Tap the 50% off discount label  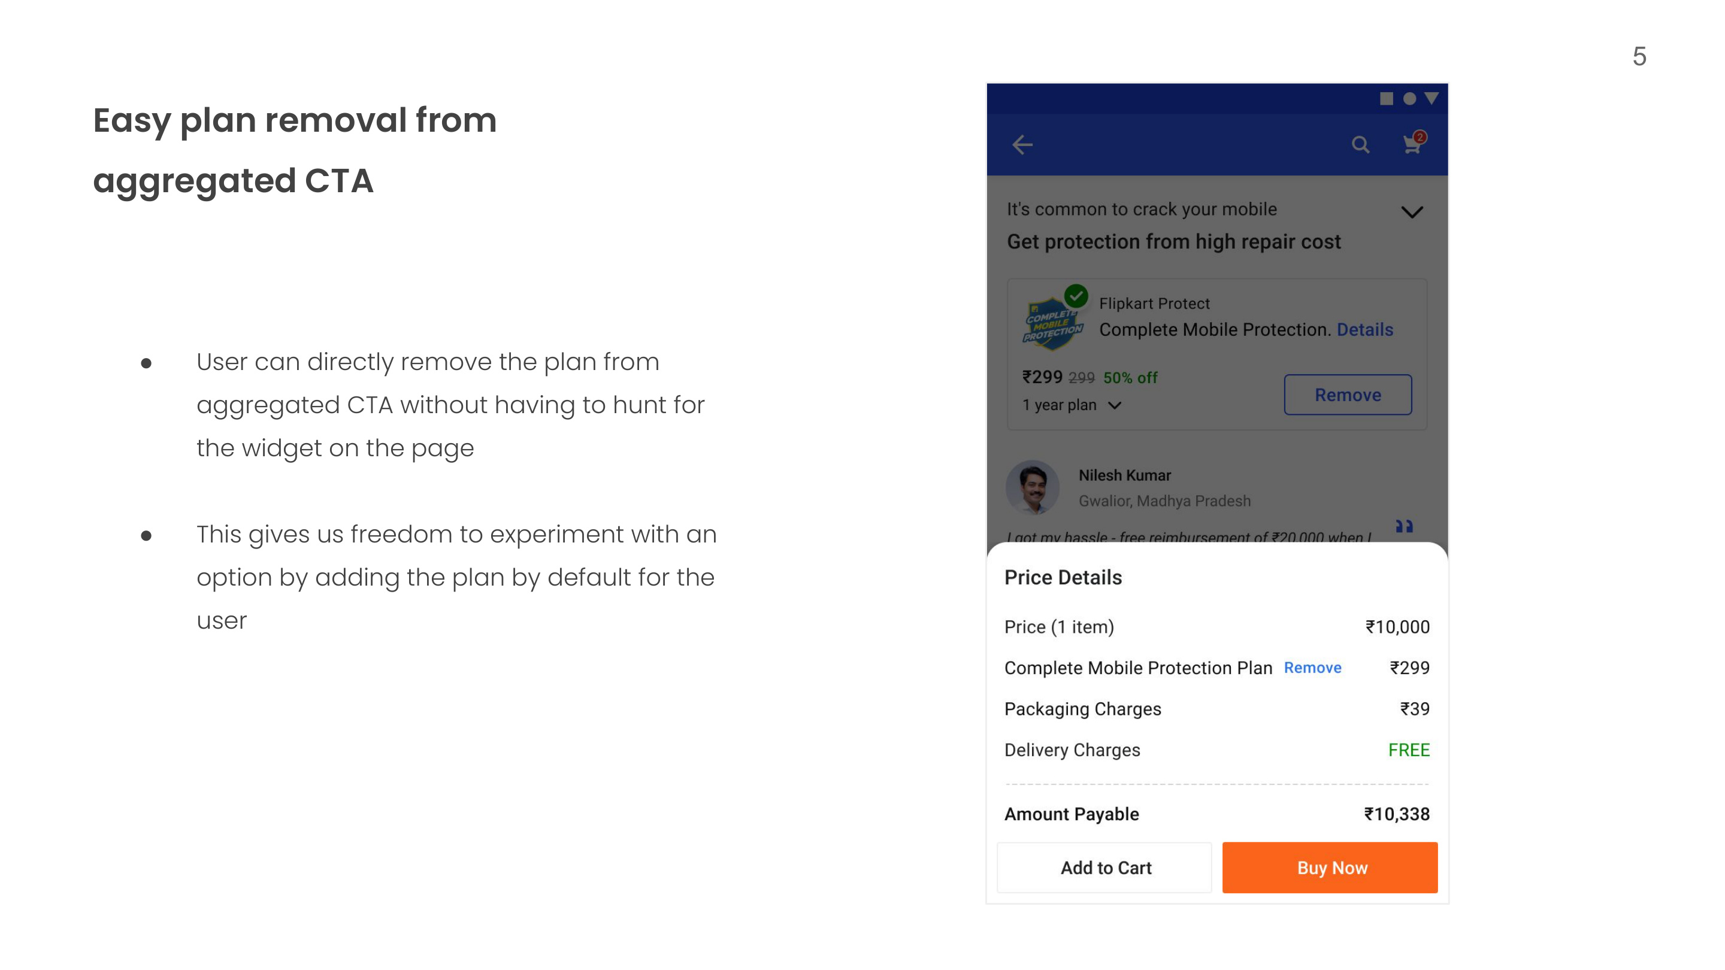tap(1130, 378)
